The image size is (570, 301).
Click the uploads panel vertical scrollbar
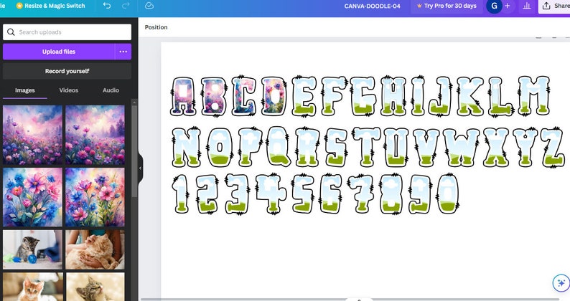pos(134,150)
